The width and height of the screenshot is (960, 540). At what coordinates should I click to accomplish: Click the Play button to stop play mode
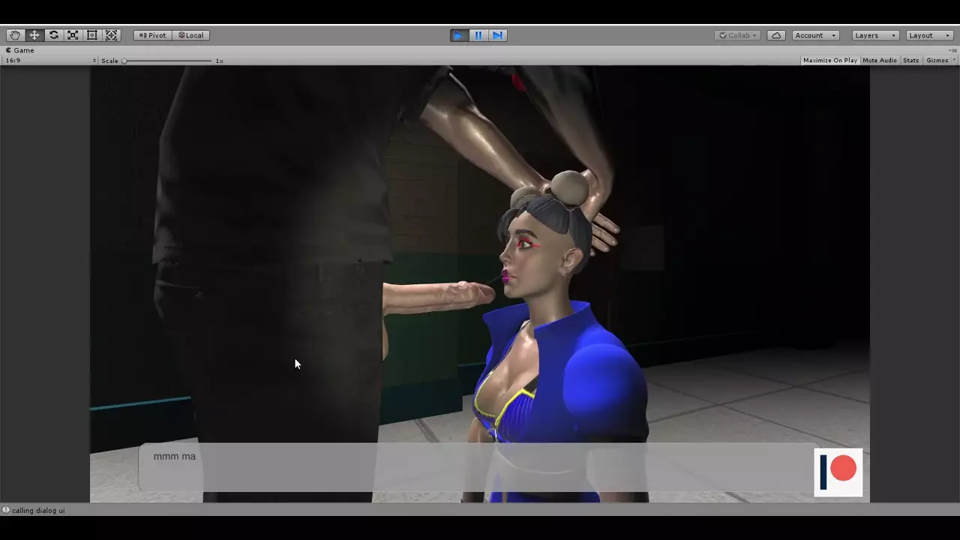[458, 35]
